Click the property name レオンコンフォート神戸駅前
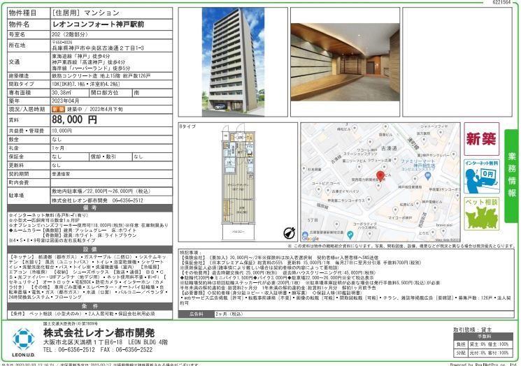Screen dimensions: 521x366 99,24
